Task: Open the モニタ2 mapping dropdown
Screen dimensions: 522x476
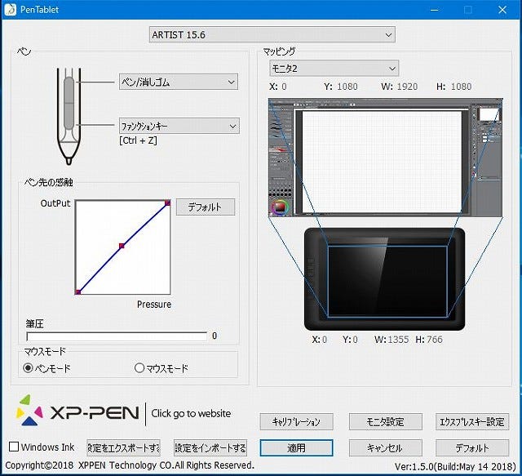Action: pyautogui.click(x=334, y=69)
